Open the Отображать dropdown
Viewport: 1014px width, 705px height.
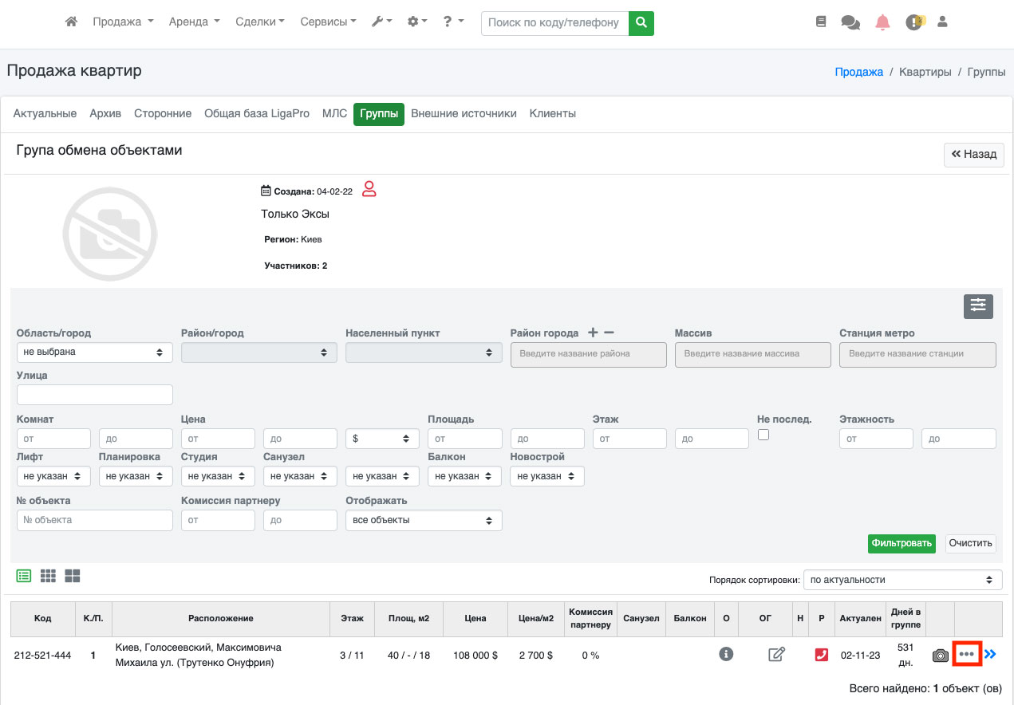click(424, 520)
